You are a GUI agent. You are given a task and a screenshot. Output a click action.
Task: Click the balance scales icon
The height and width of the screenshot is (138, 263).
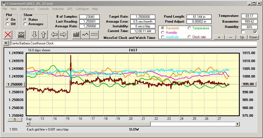pyautogui.click(x=21, y=35)
